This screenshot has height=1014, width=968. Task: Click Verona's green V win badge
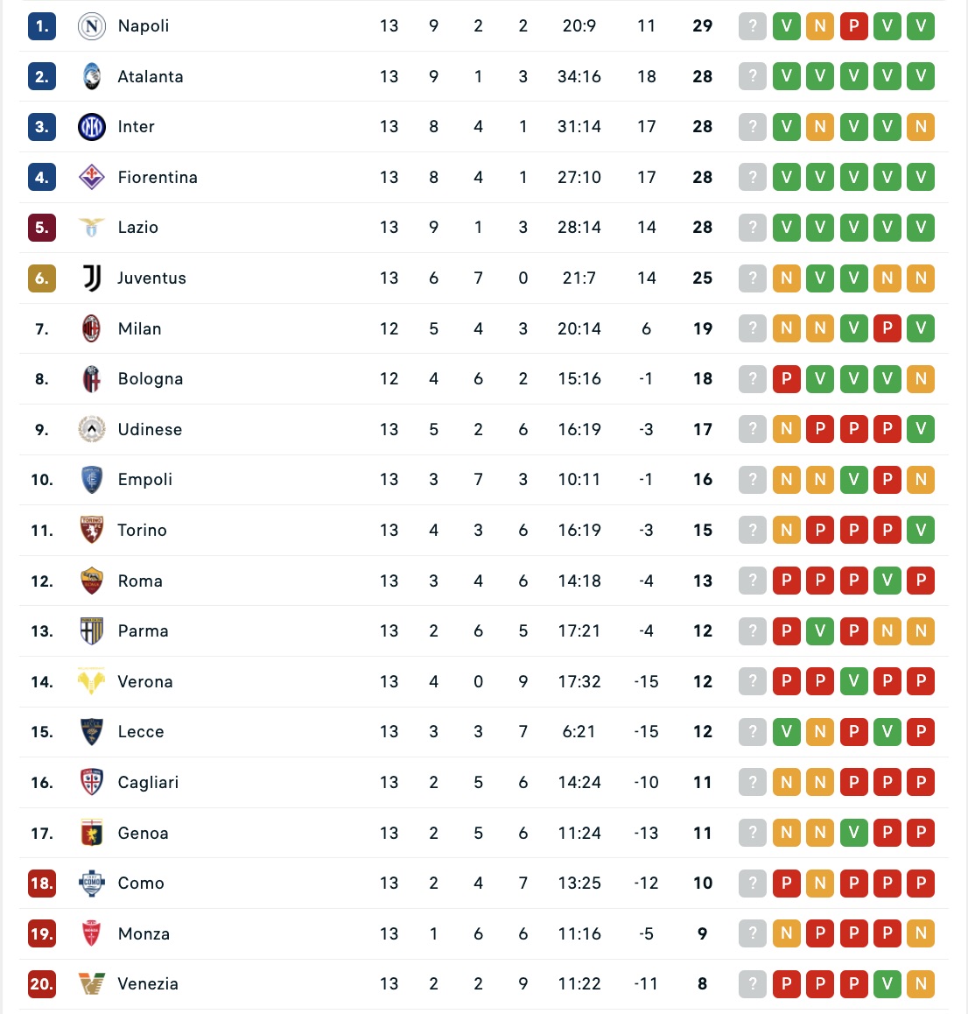(853, 681)
